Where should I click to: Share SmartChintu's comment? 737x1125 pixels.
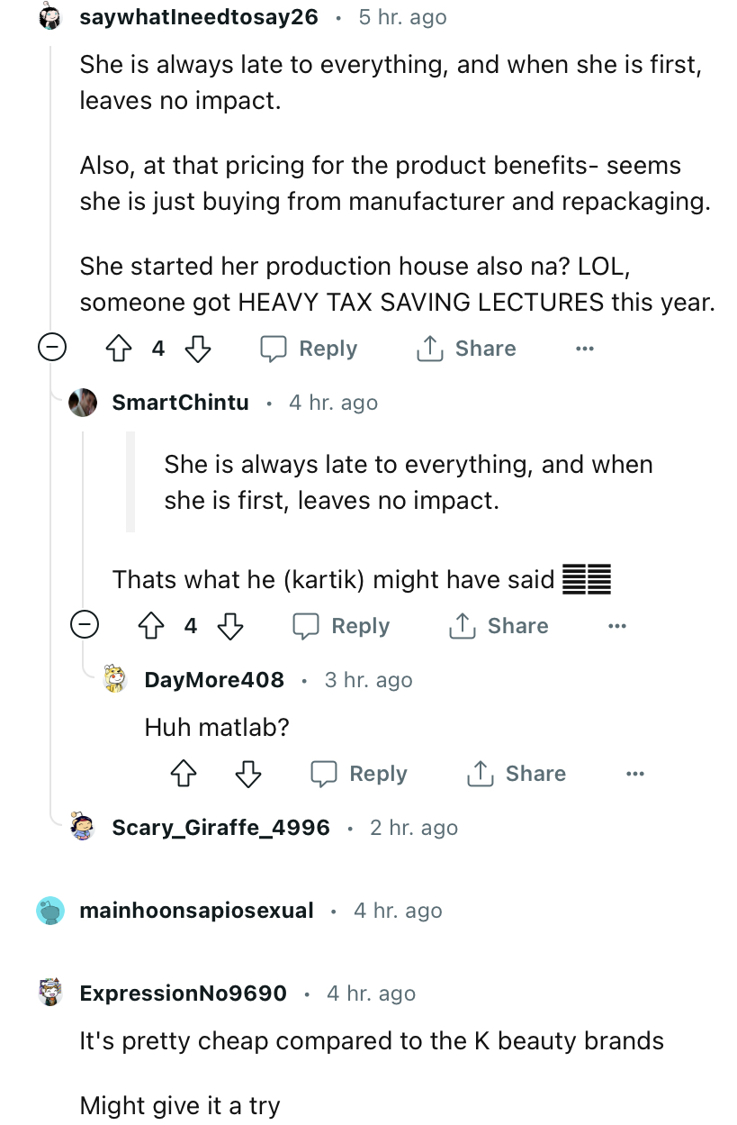[x=498, y=626]
